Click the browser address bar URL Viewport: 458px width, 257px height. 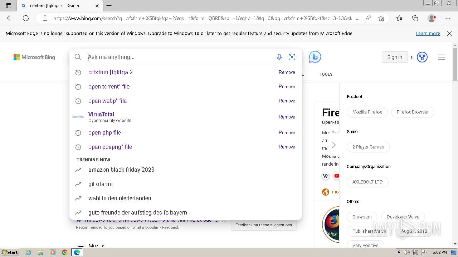click(206, 18)
